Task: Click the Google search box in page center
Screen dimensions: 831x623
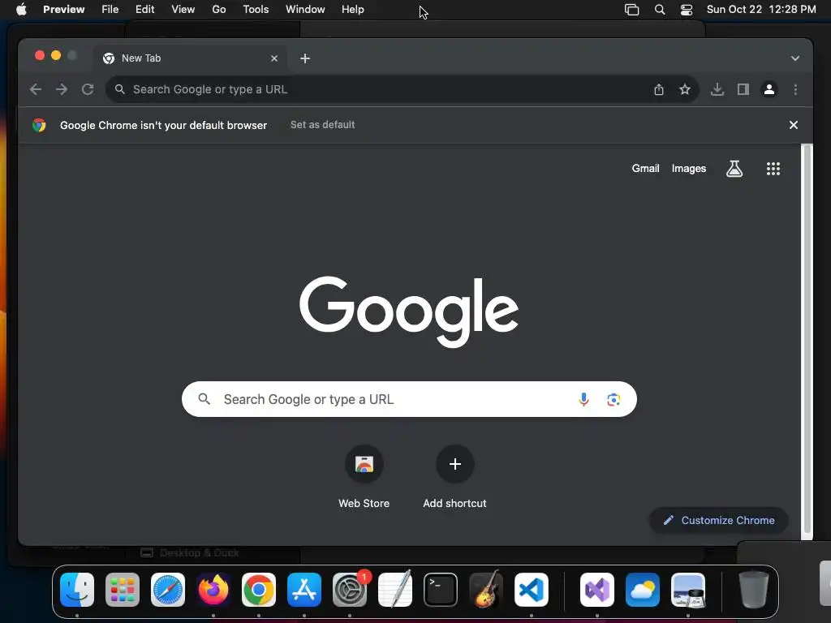Action: (x=409, y=399)
